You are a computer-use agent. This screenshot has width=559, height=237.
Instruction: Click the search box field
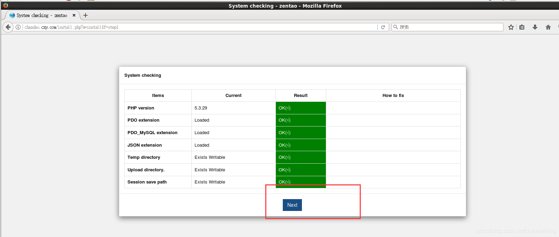click(x=447, y=27)
